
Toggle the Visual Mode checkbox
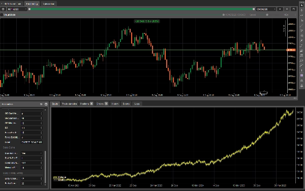tap(2, 15)
